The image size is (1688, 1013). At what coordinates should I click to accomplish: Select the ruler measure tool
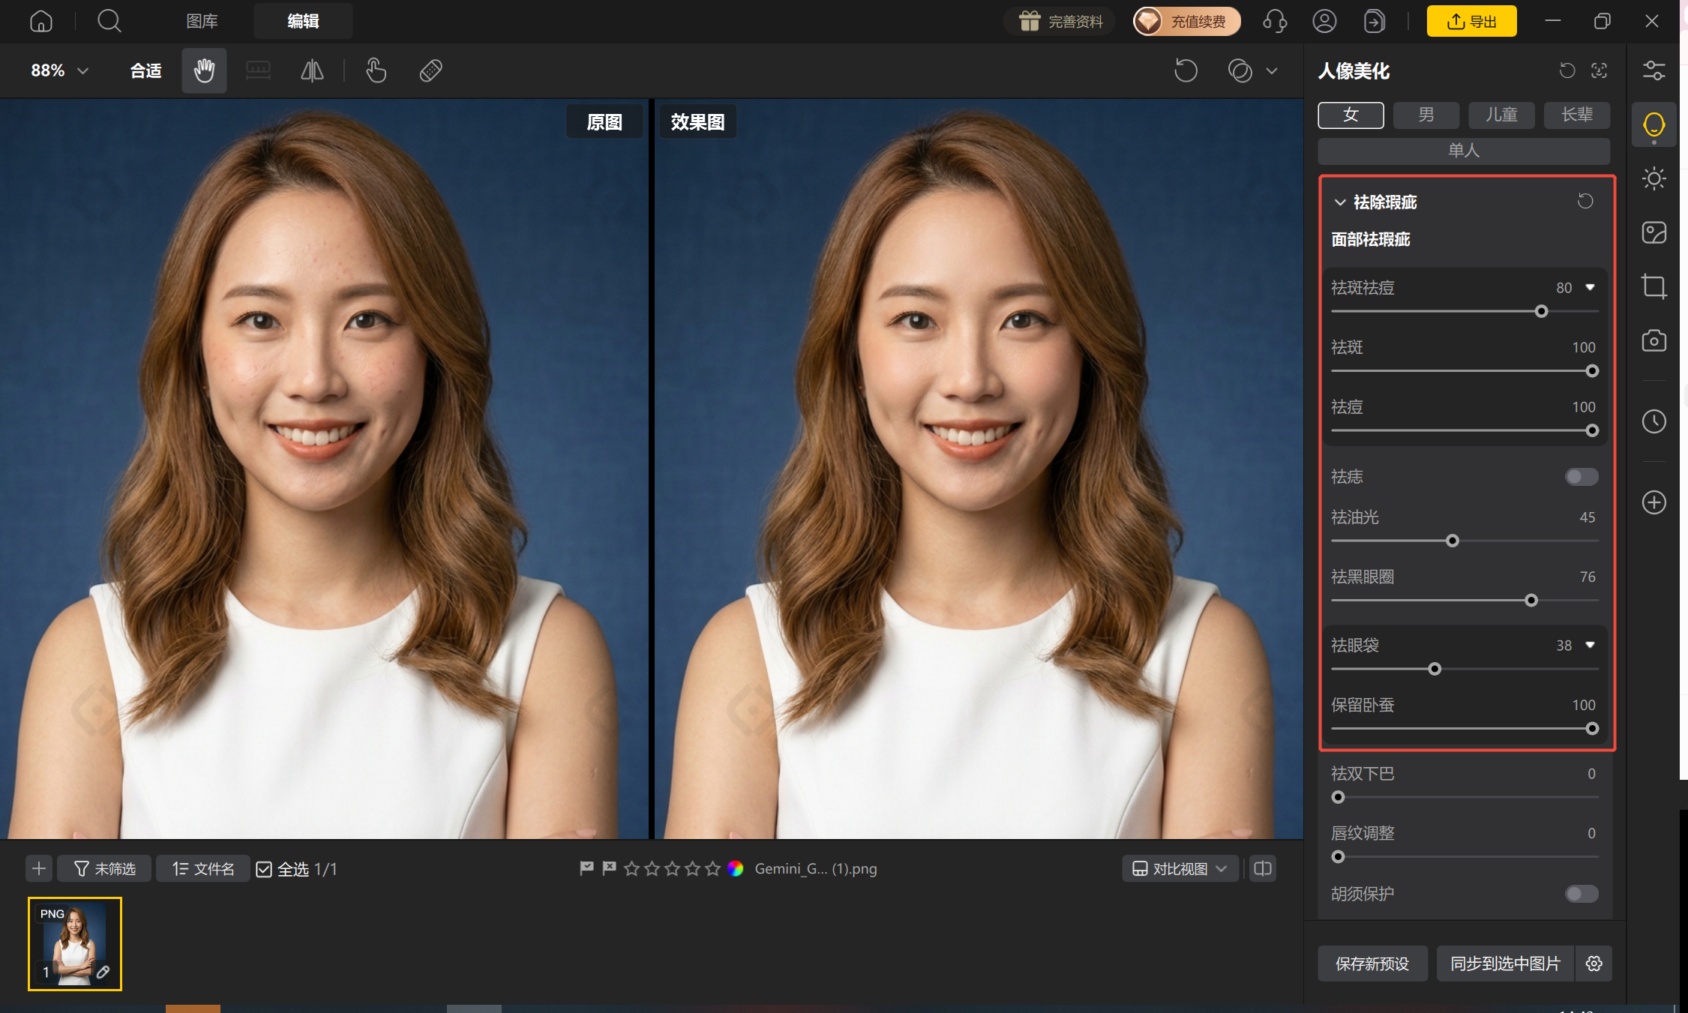click(x=258, y=70)
